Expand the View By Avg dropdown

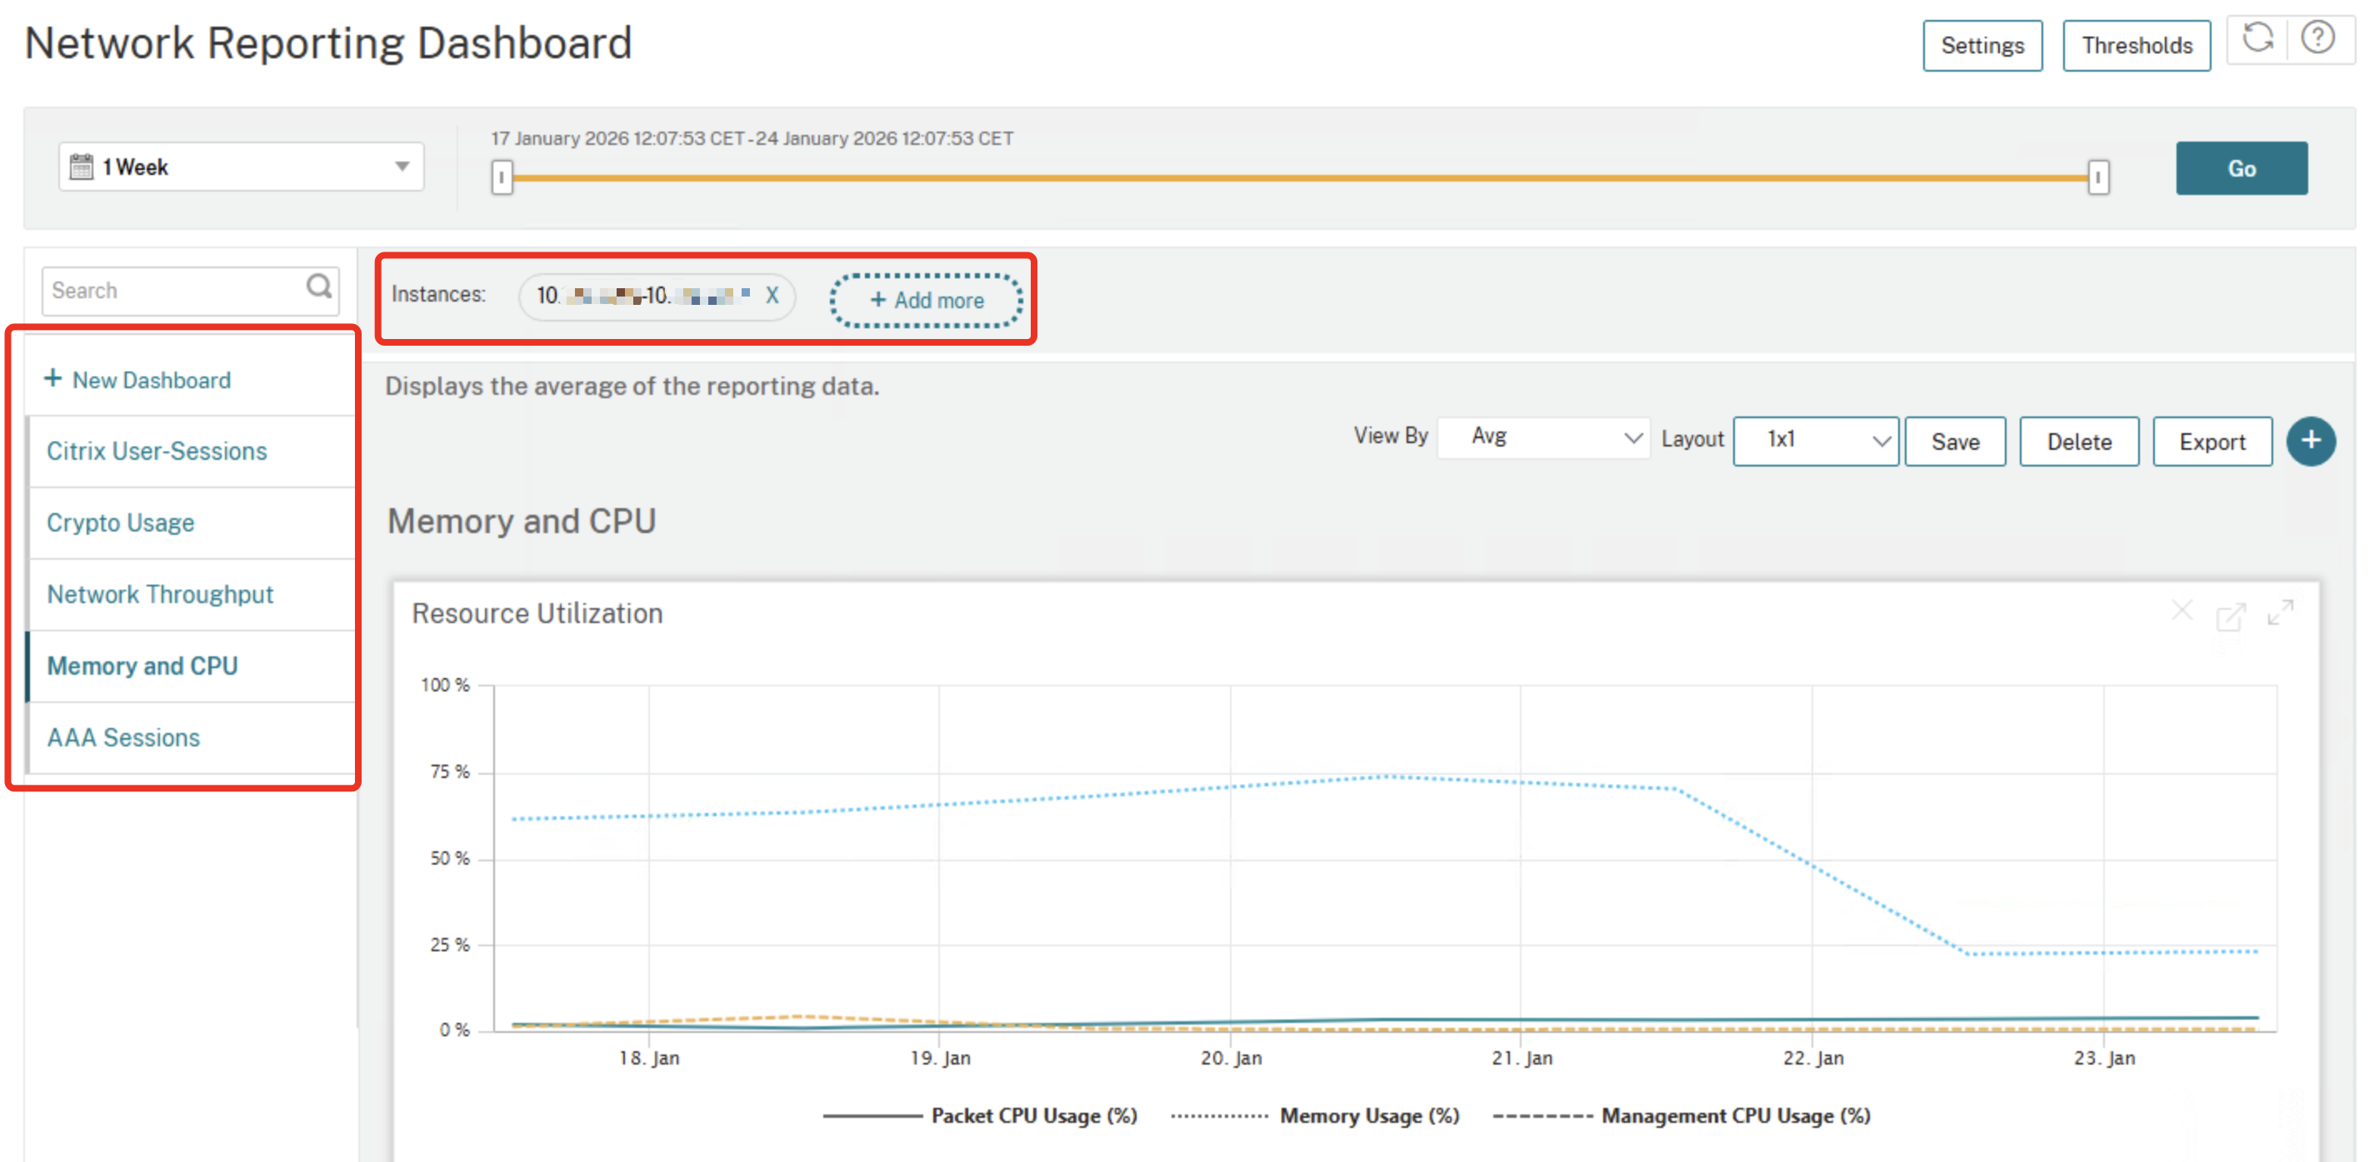1543,437
